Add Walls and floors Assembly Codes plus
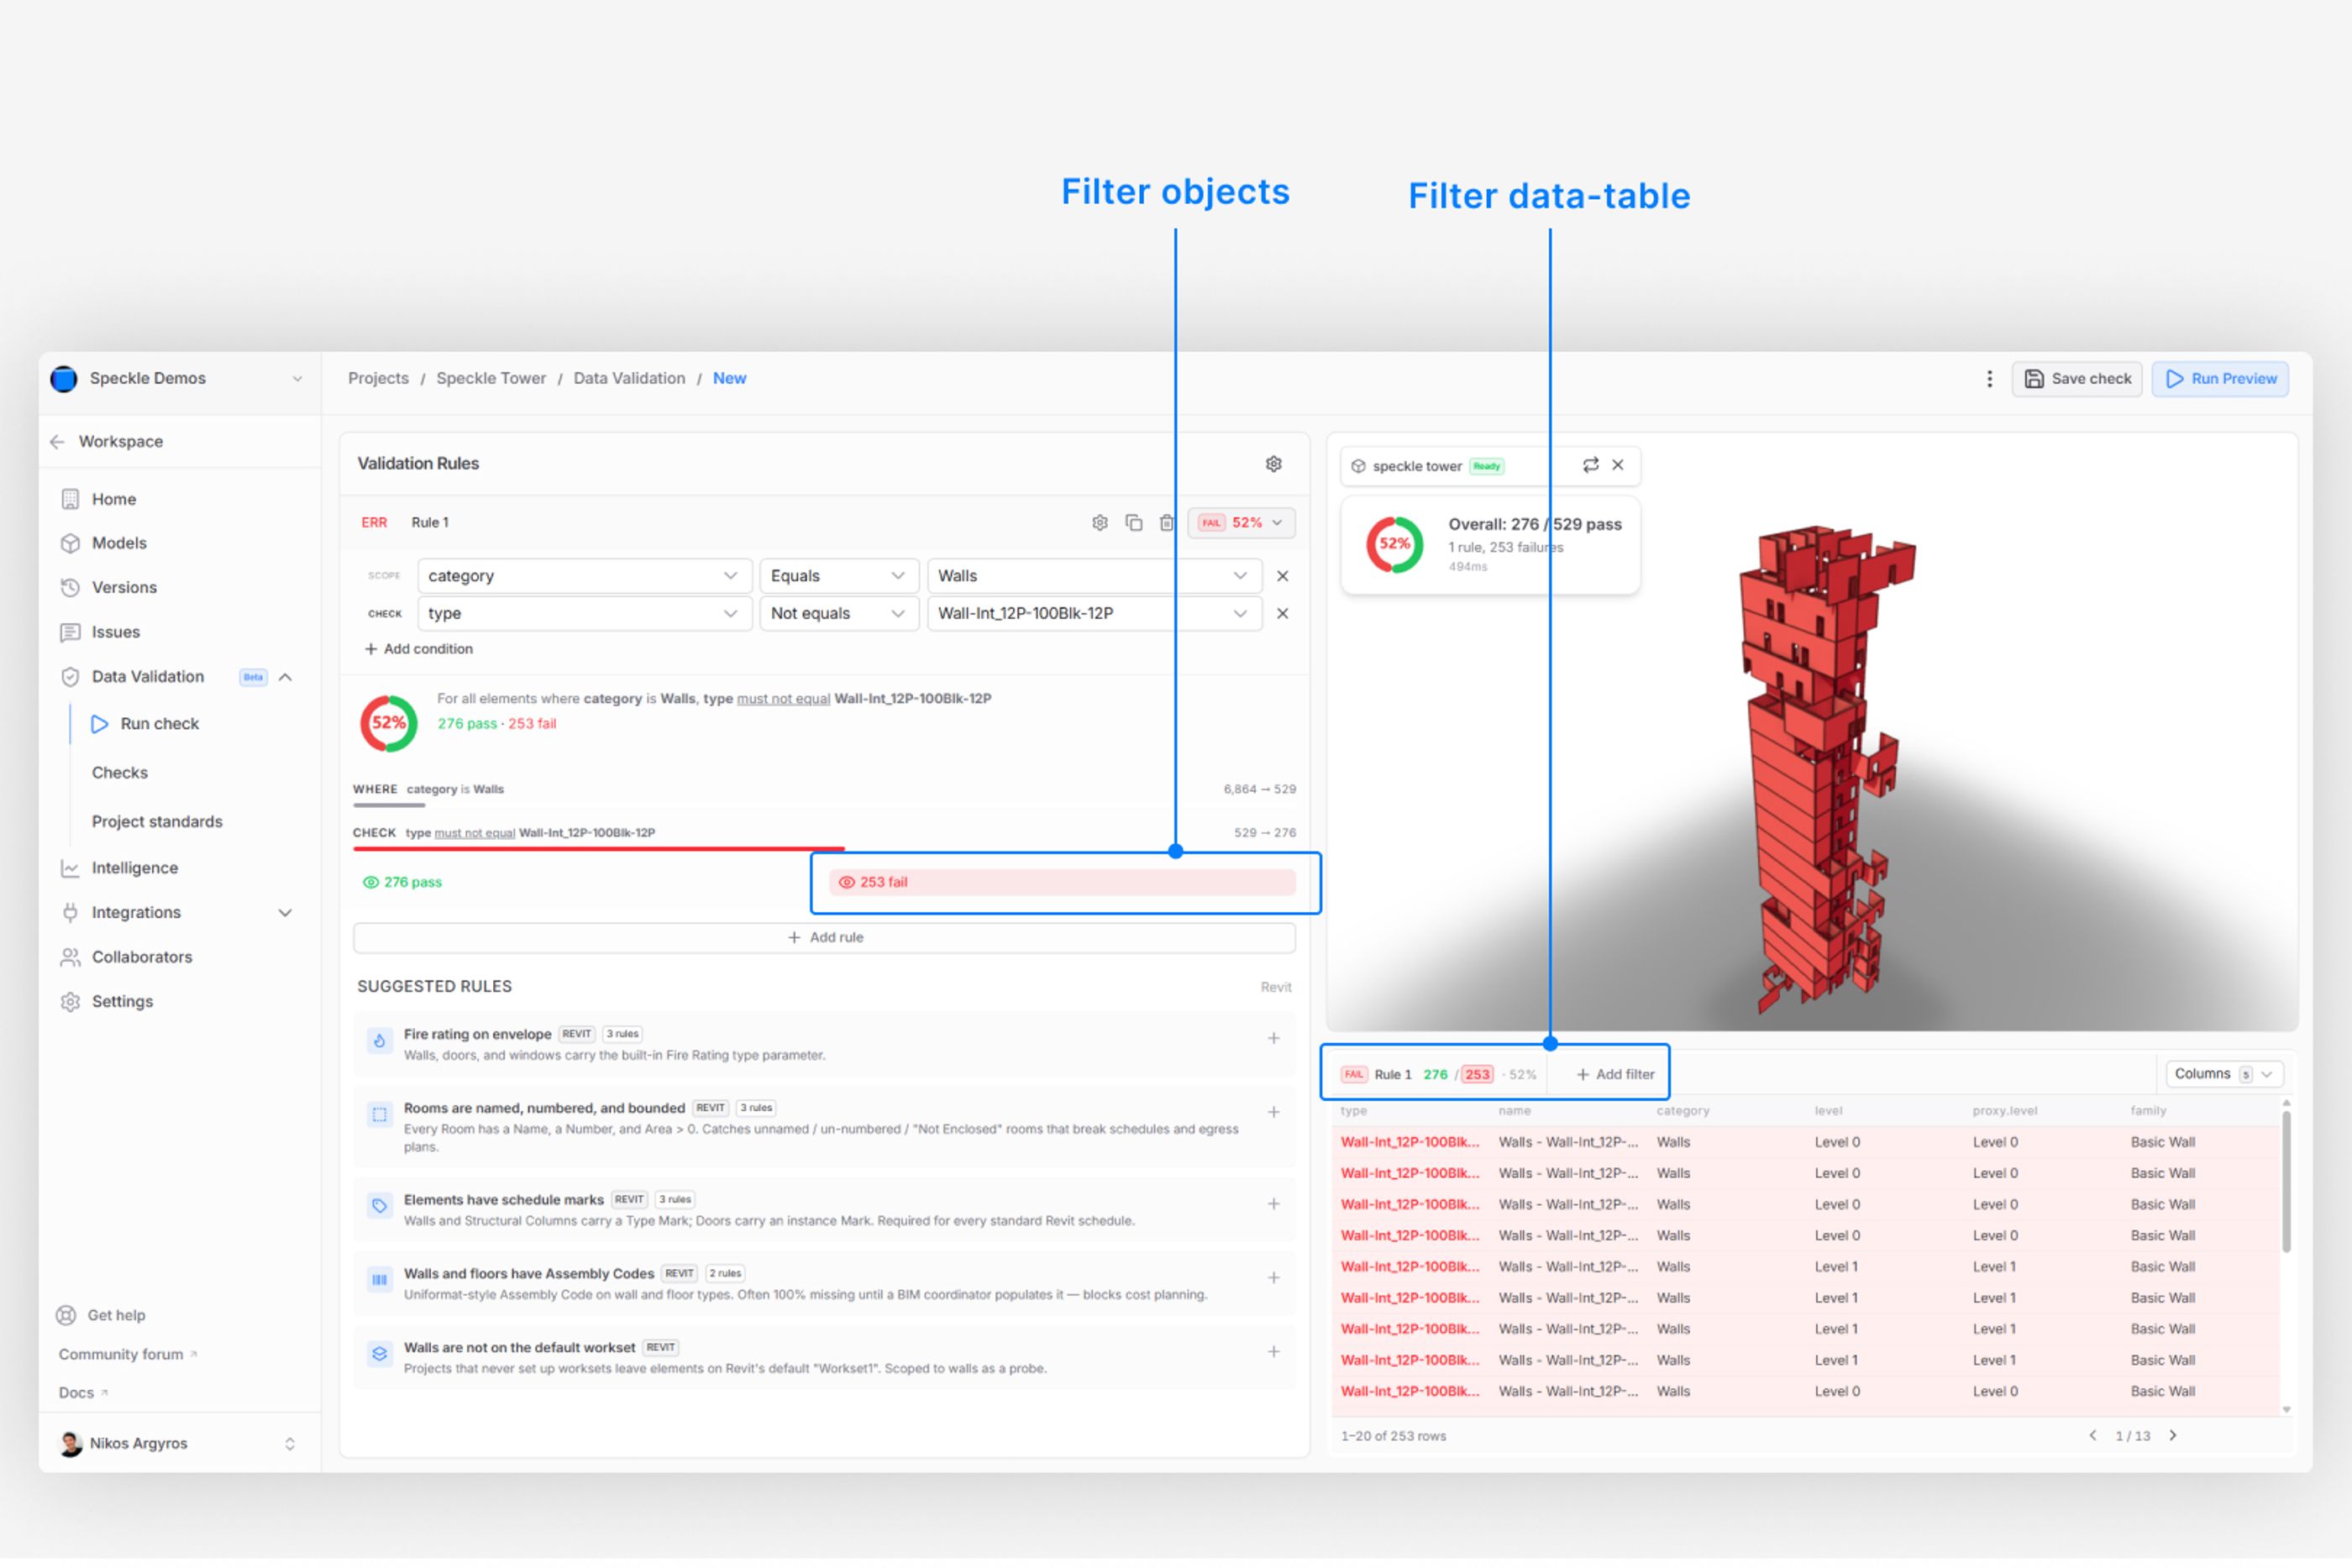Image resolution: width=2352 pixels, height=1568 pixels. click(x=1273, y=1279)
